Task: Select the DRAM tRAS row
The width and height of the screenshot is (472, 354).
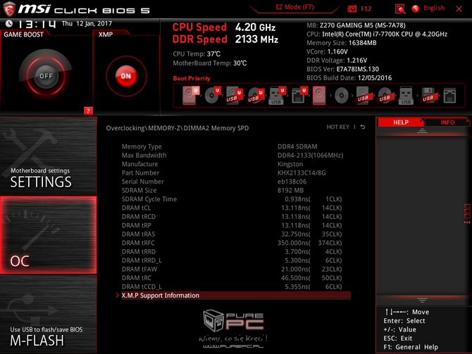Action: pyautogui.click(x=236, y=234)
